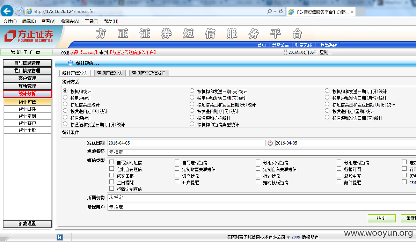Check the 开户提醒 checkbox

click(x=177, y=182)
